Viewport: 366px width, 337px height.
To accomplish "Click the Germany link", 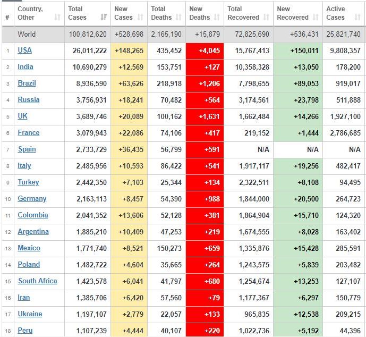I will tap(32, 199).
